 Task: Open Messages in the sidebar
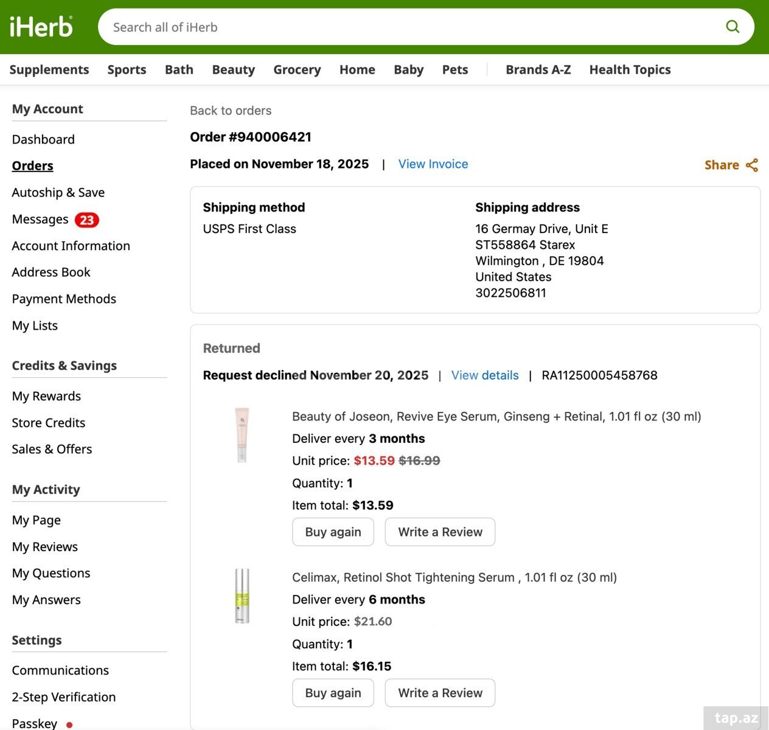tap(40, 219)
